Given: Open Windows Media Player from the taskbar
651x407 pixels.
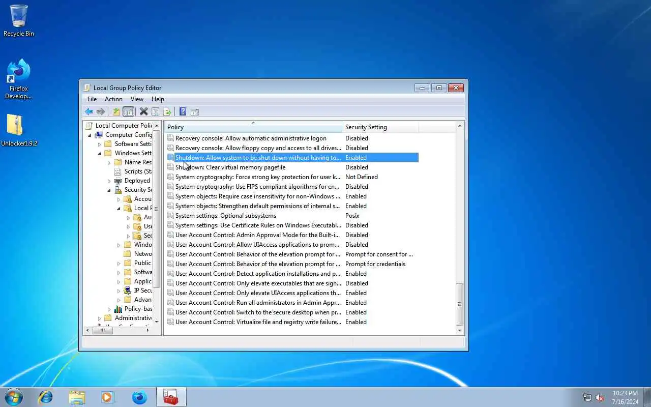Looking at the screenshot, I should 108,397.
